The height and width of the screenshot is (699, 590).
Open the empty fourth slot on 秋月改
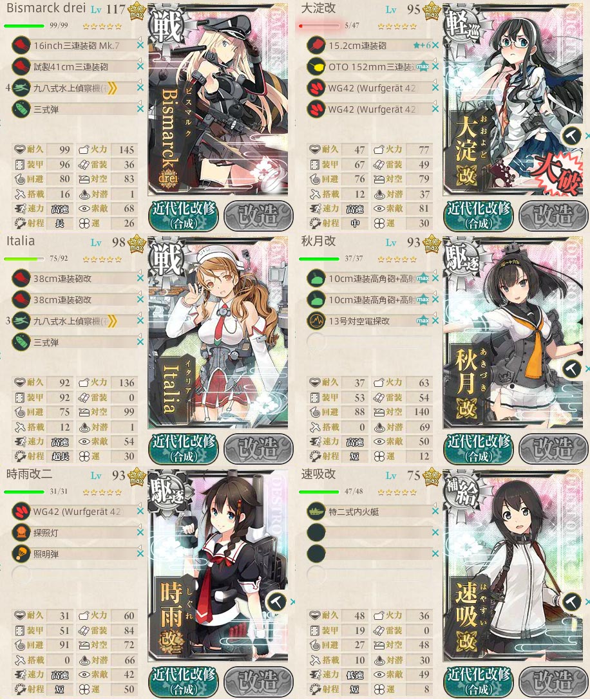(370, 342)
